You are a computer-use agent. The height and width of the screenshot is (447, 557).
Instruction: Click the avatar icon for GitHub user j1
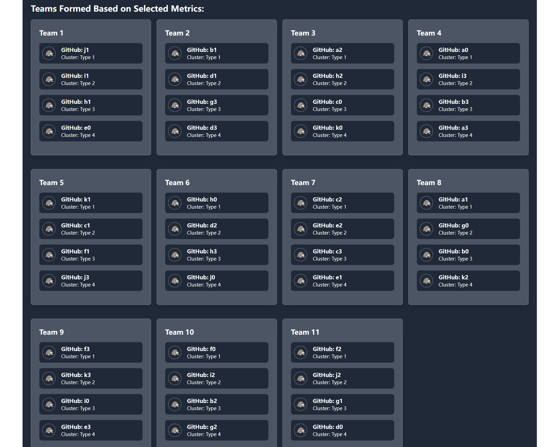coord(50,53)
